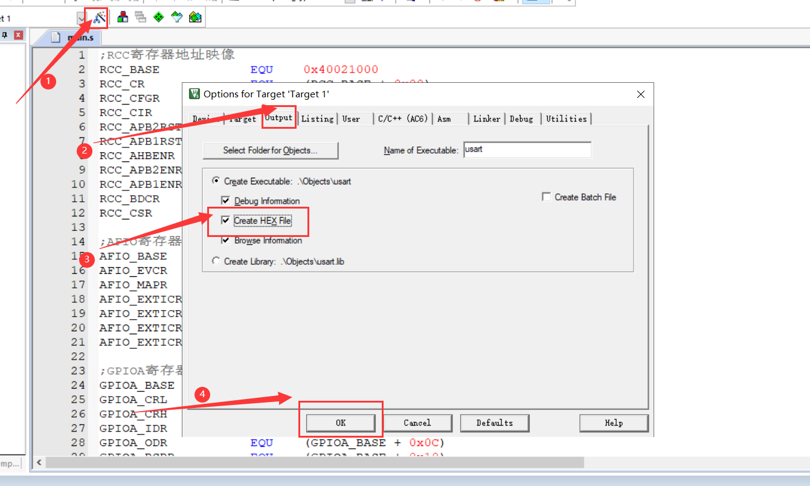The height and width of the screenshot is (486, 810).
Task: Click the RCC comment on line 1
Action: coord(167,54)
